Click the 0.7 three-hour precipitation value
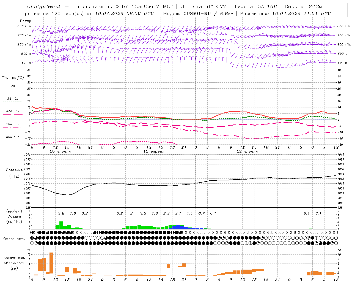This screenshot has height=282, width=352. click(x=201, y=213)
